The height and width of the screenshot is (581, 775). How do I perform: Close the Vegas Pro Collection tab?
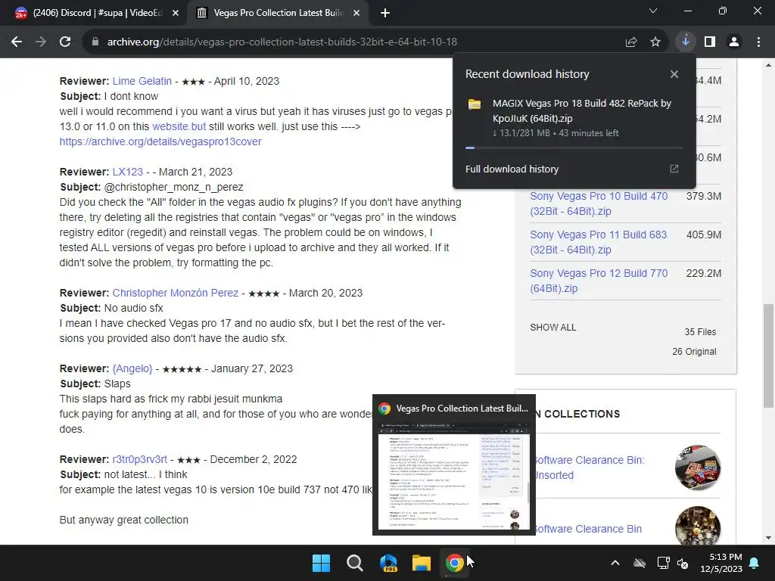pyautogui.click(x=356, y=13)
